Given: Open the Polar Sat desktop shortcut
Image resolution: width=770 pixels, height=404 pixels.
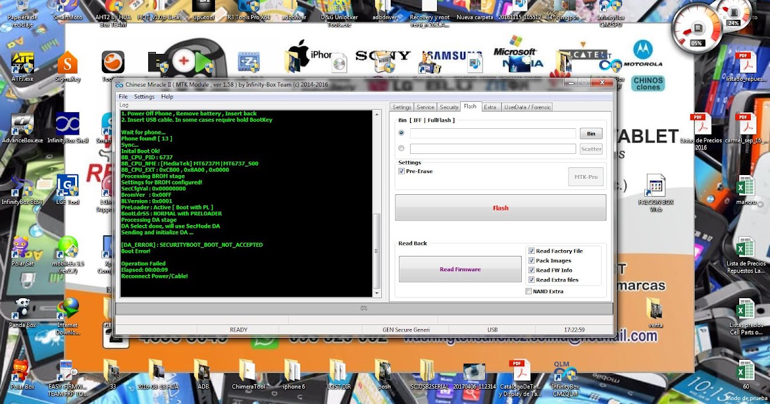Looking at the screenshot, I should click(21, 251).
